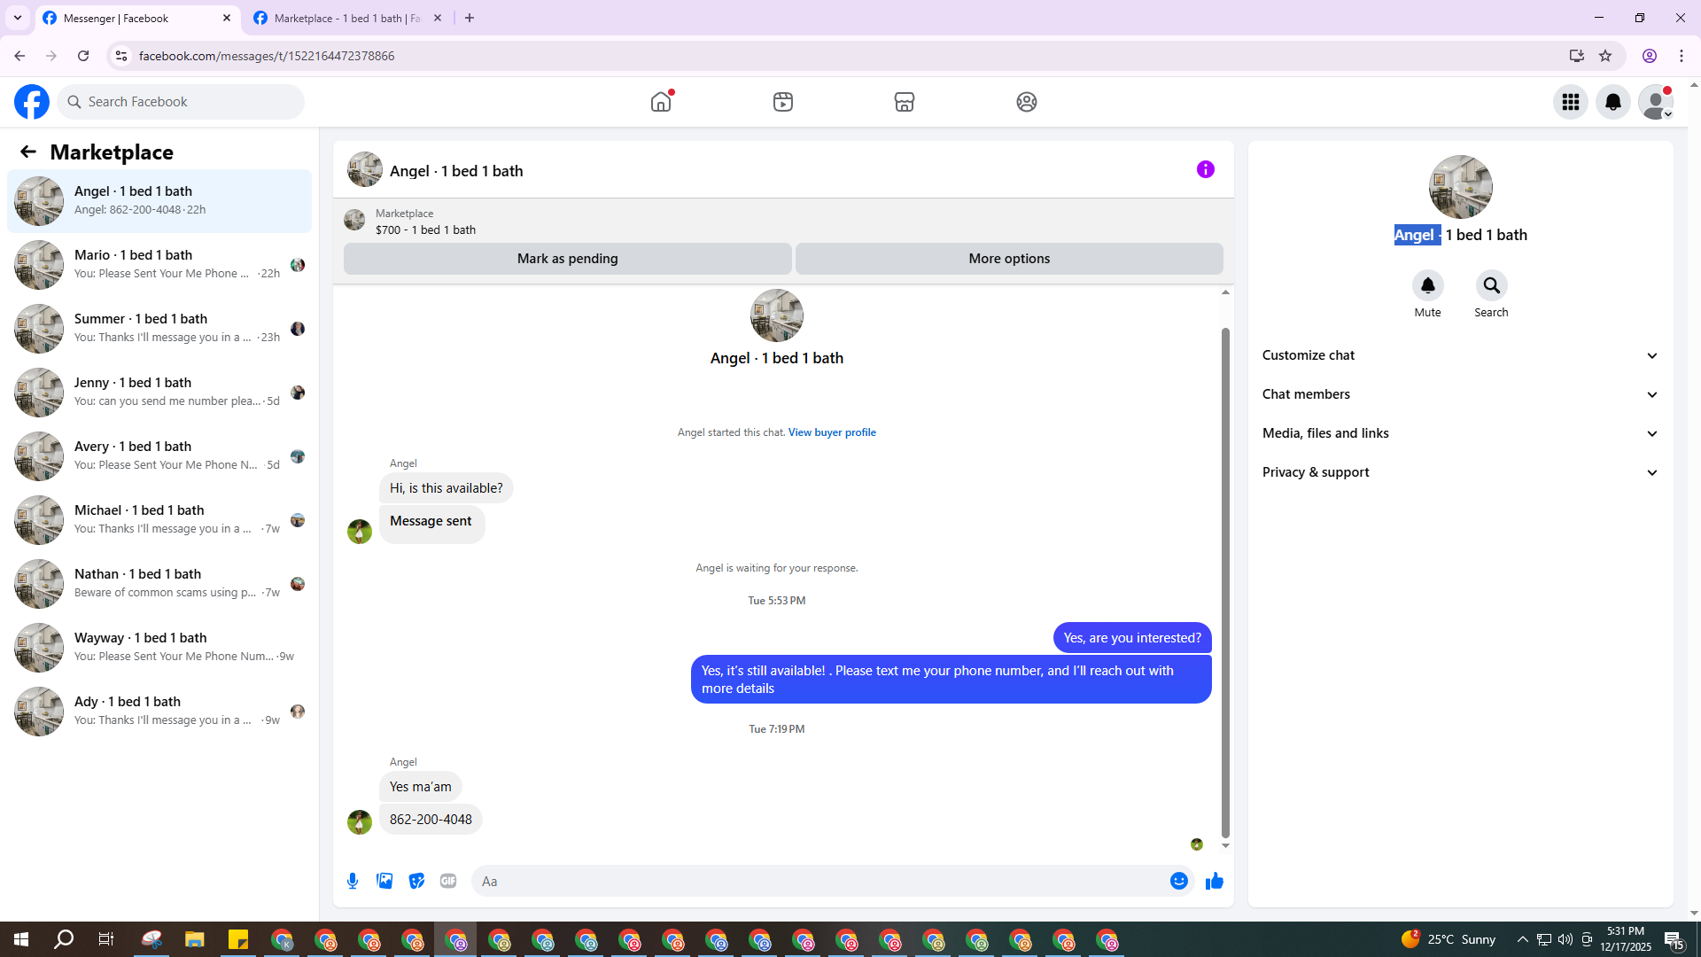Open Marketplace from the top navigation

904,102
